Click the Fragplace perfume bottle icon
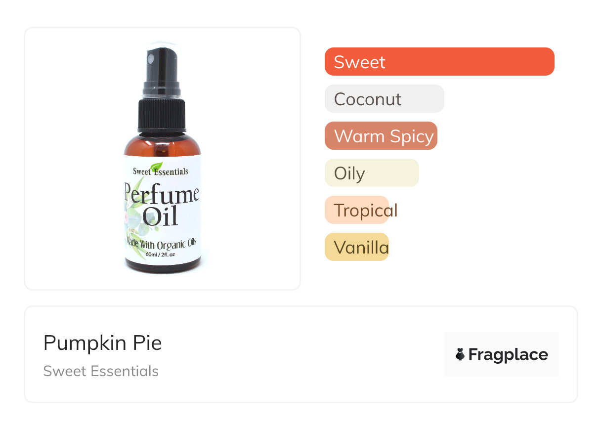Screen dimensions: 602x427 tap(460, 354)
